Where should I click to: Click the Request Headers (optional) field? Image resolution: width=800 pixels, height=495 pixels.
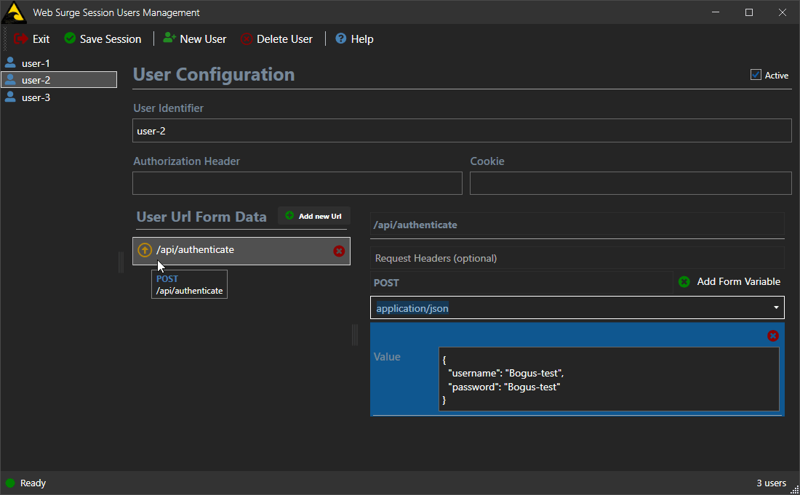click(577, 258)
